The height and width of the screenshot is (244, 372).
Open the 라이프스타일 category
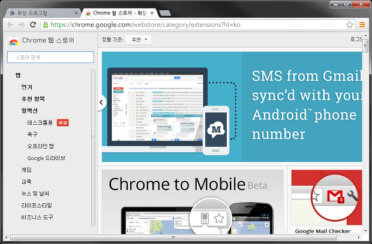[x=37, y=206]
